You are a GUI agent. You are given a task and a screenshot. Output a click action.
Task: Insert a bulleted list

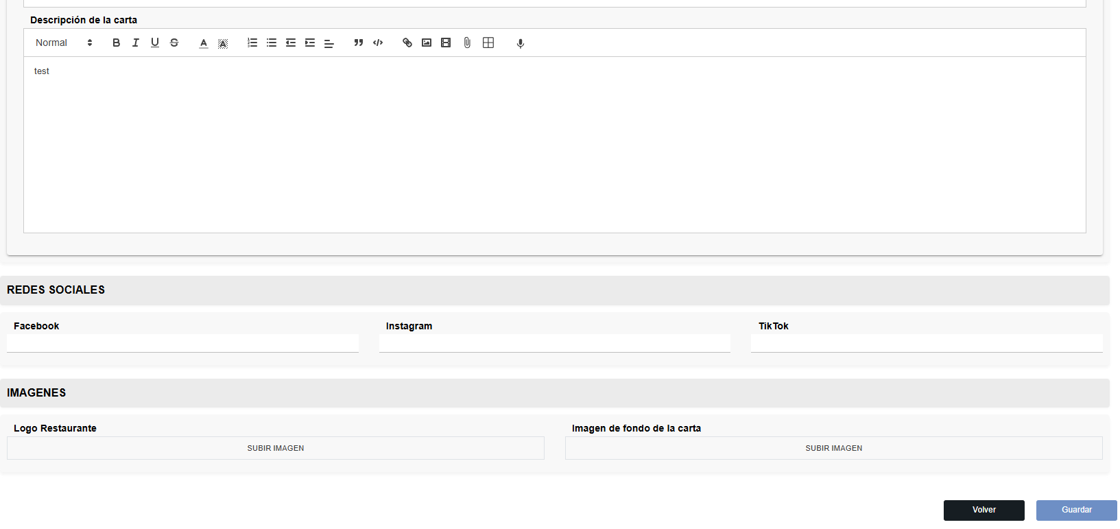point(272,43)
